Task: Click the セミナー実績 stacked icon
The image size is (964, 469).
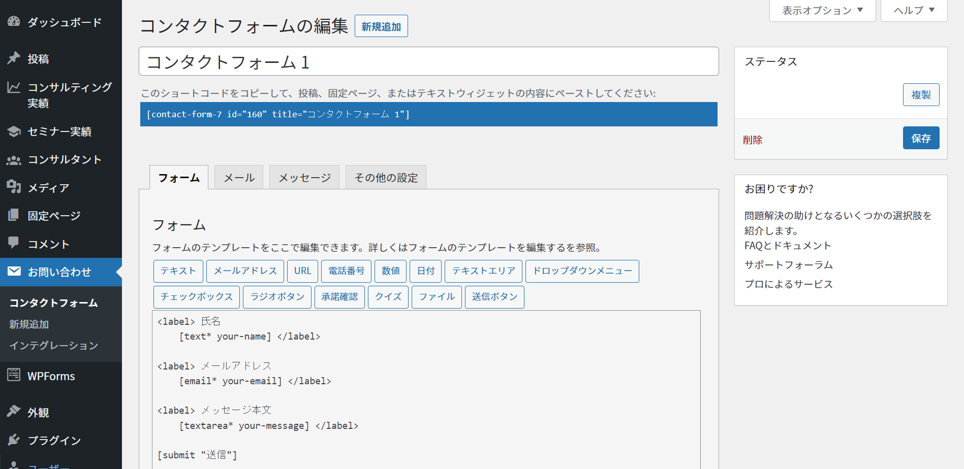Action: pos(13,131)
